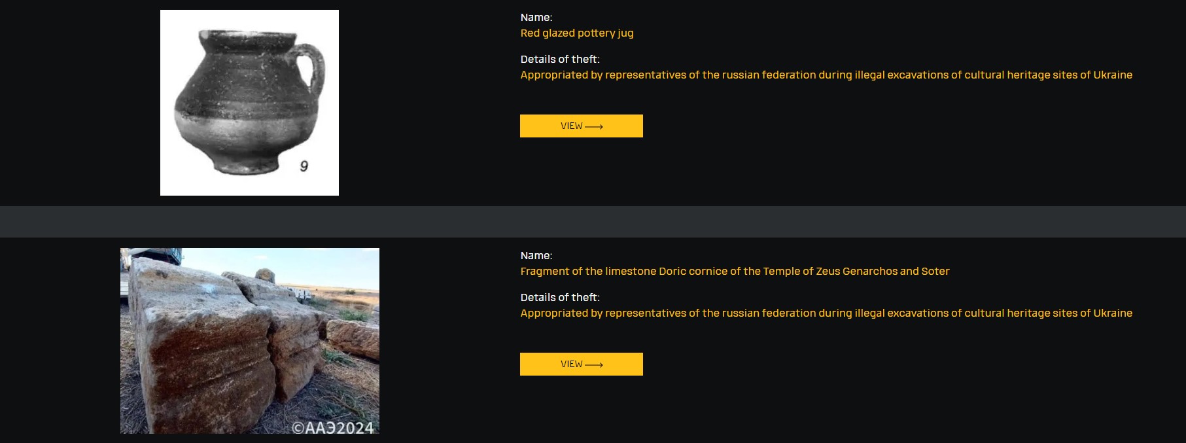Viewport: 1186px width, 443px height.
Task: Click the 'VIEW' word on the first yellow button
Action: [x=571, y=126]
